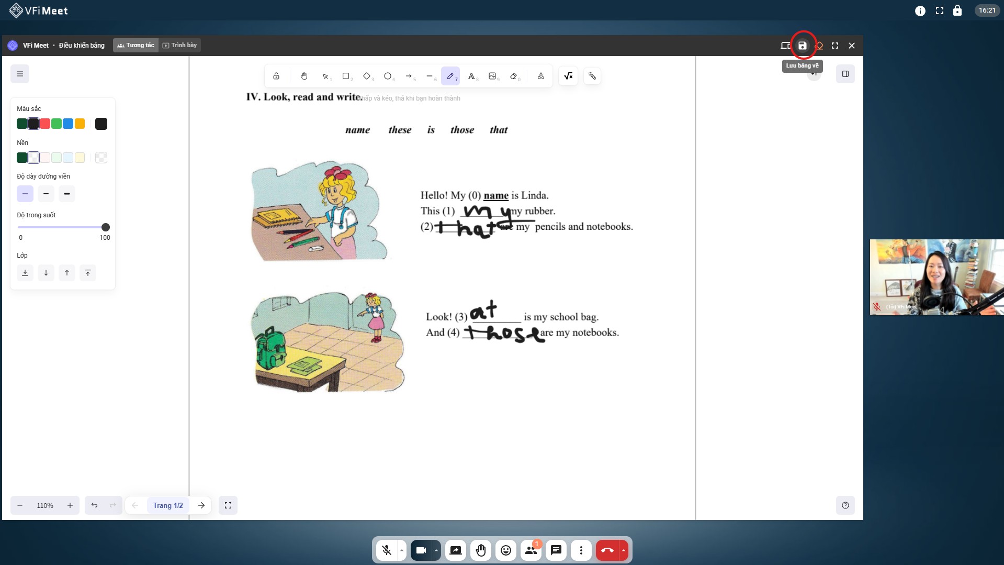Choose the Rectangle shape tool
This screenshot has width=1004, height=565.
[x=346, y=76]
